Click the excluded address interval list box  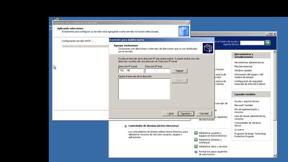(144, 89)
